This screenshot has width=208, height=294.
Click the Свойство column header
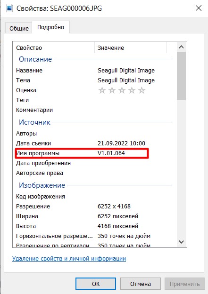click(x=54, y=48)
